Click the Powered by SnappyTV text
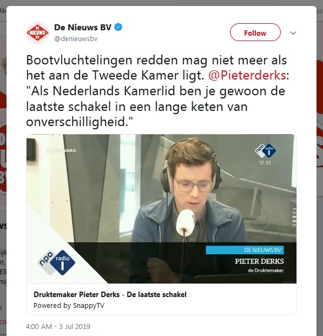The width and height of the screenshot is (323, 336). coord(69,305)
